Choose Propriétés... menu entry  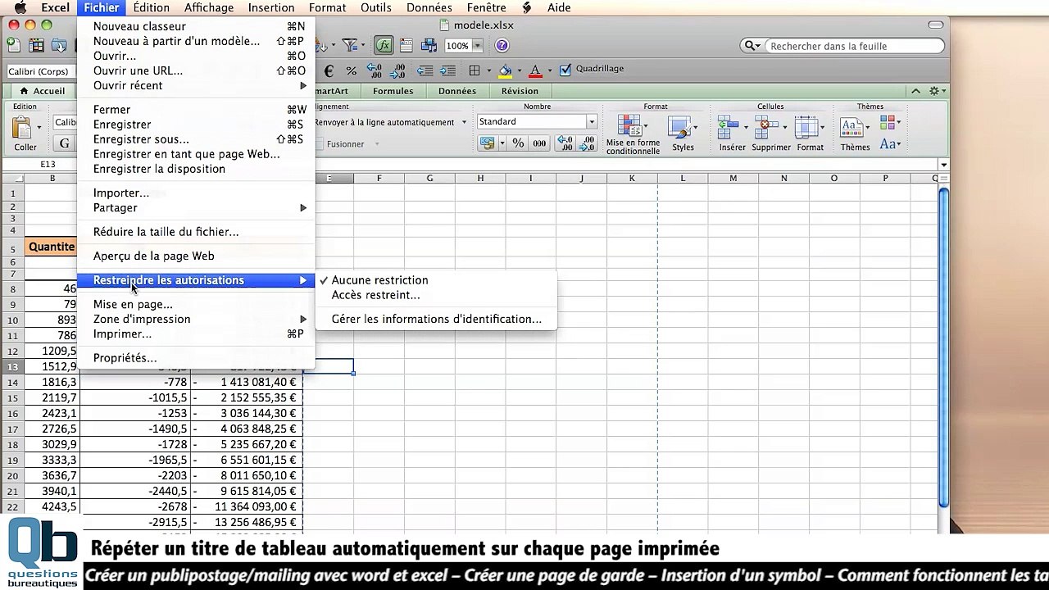197,357
